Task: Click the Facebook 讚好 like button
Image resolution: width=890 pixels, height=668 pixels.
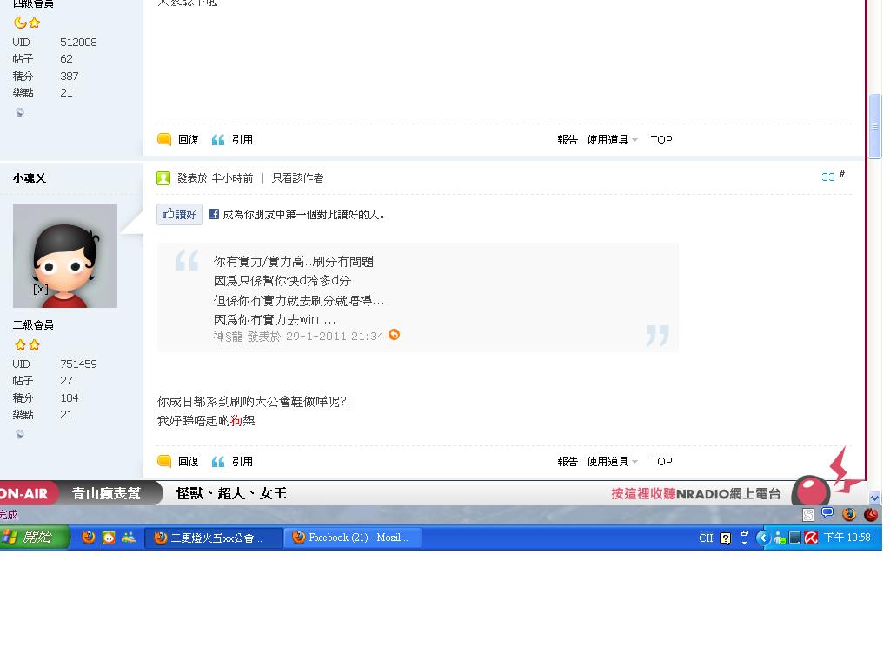Action: tap(179, 214)
